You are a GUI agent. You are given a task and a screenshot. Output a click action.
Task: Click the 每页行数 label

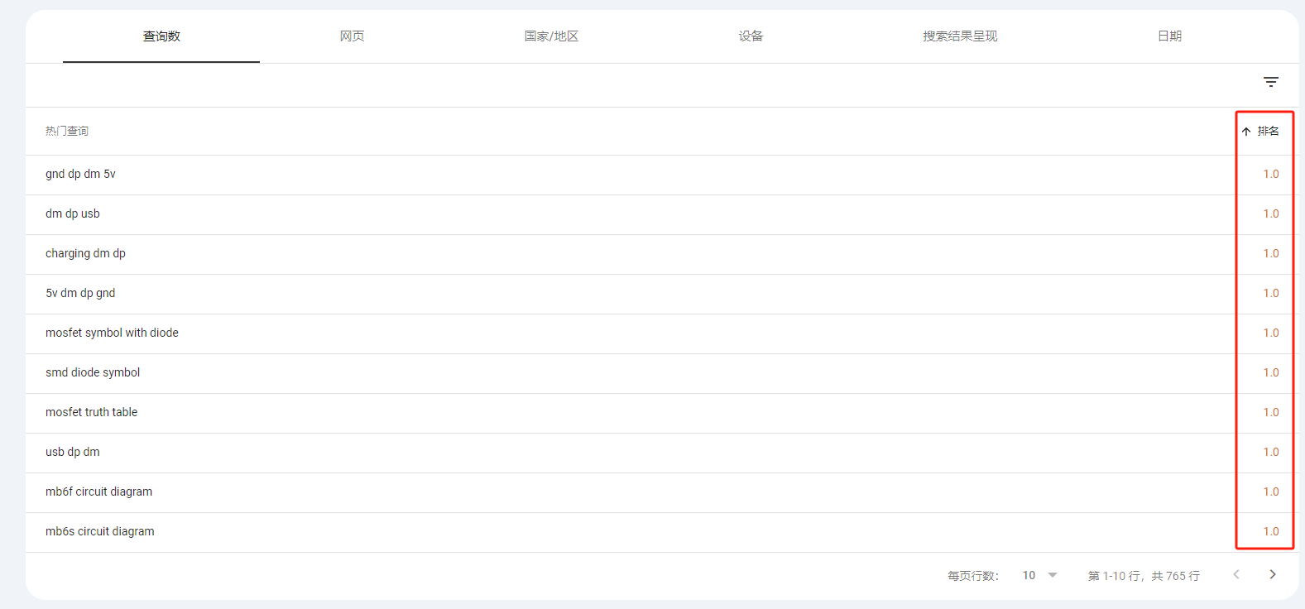(x=973, y=576)
